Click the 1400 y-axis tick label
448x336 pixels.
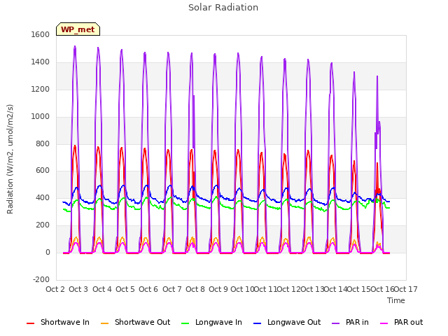pyautogui.click(x=41, y=62)
